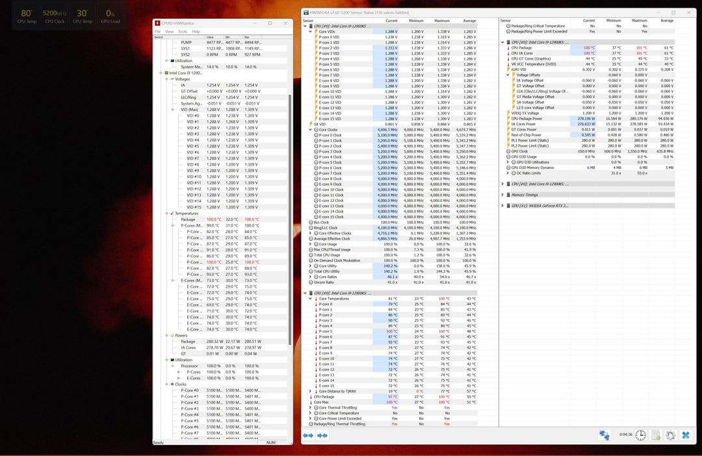Select P-core 2 VID row in HWiNFO
702x456 pixels.
tap(389, 48)
